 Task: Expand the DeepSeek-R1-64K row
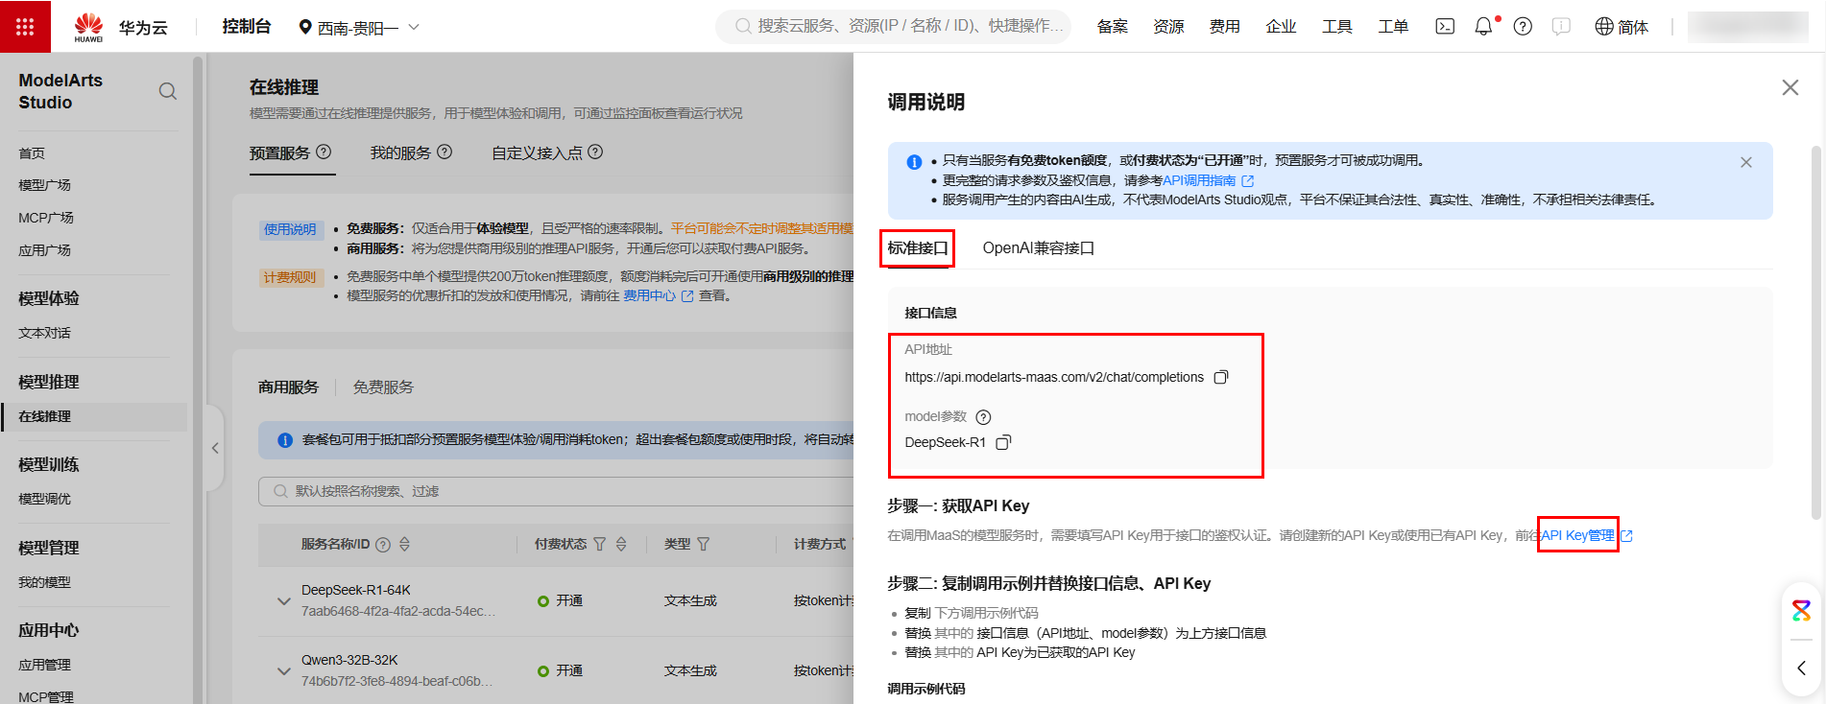[x=283, y=601]
